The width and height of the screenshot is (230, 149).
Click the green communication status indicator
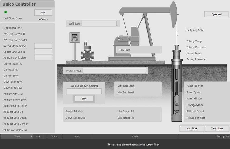pos(6,12)
